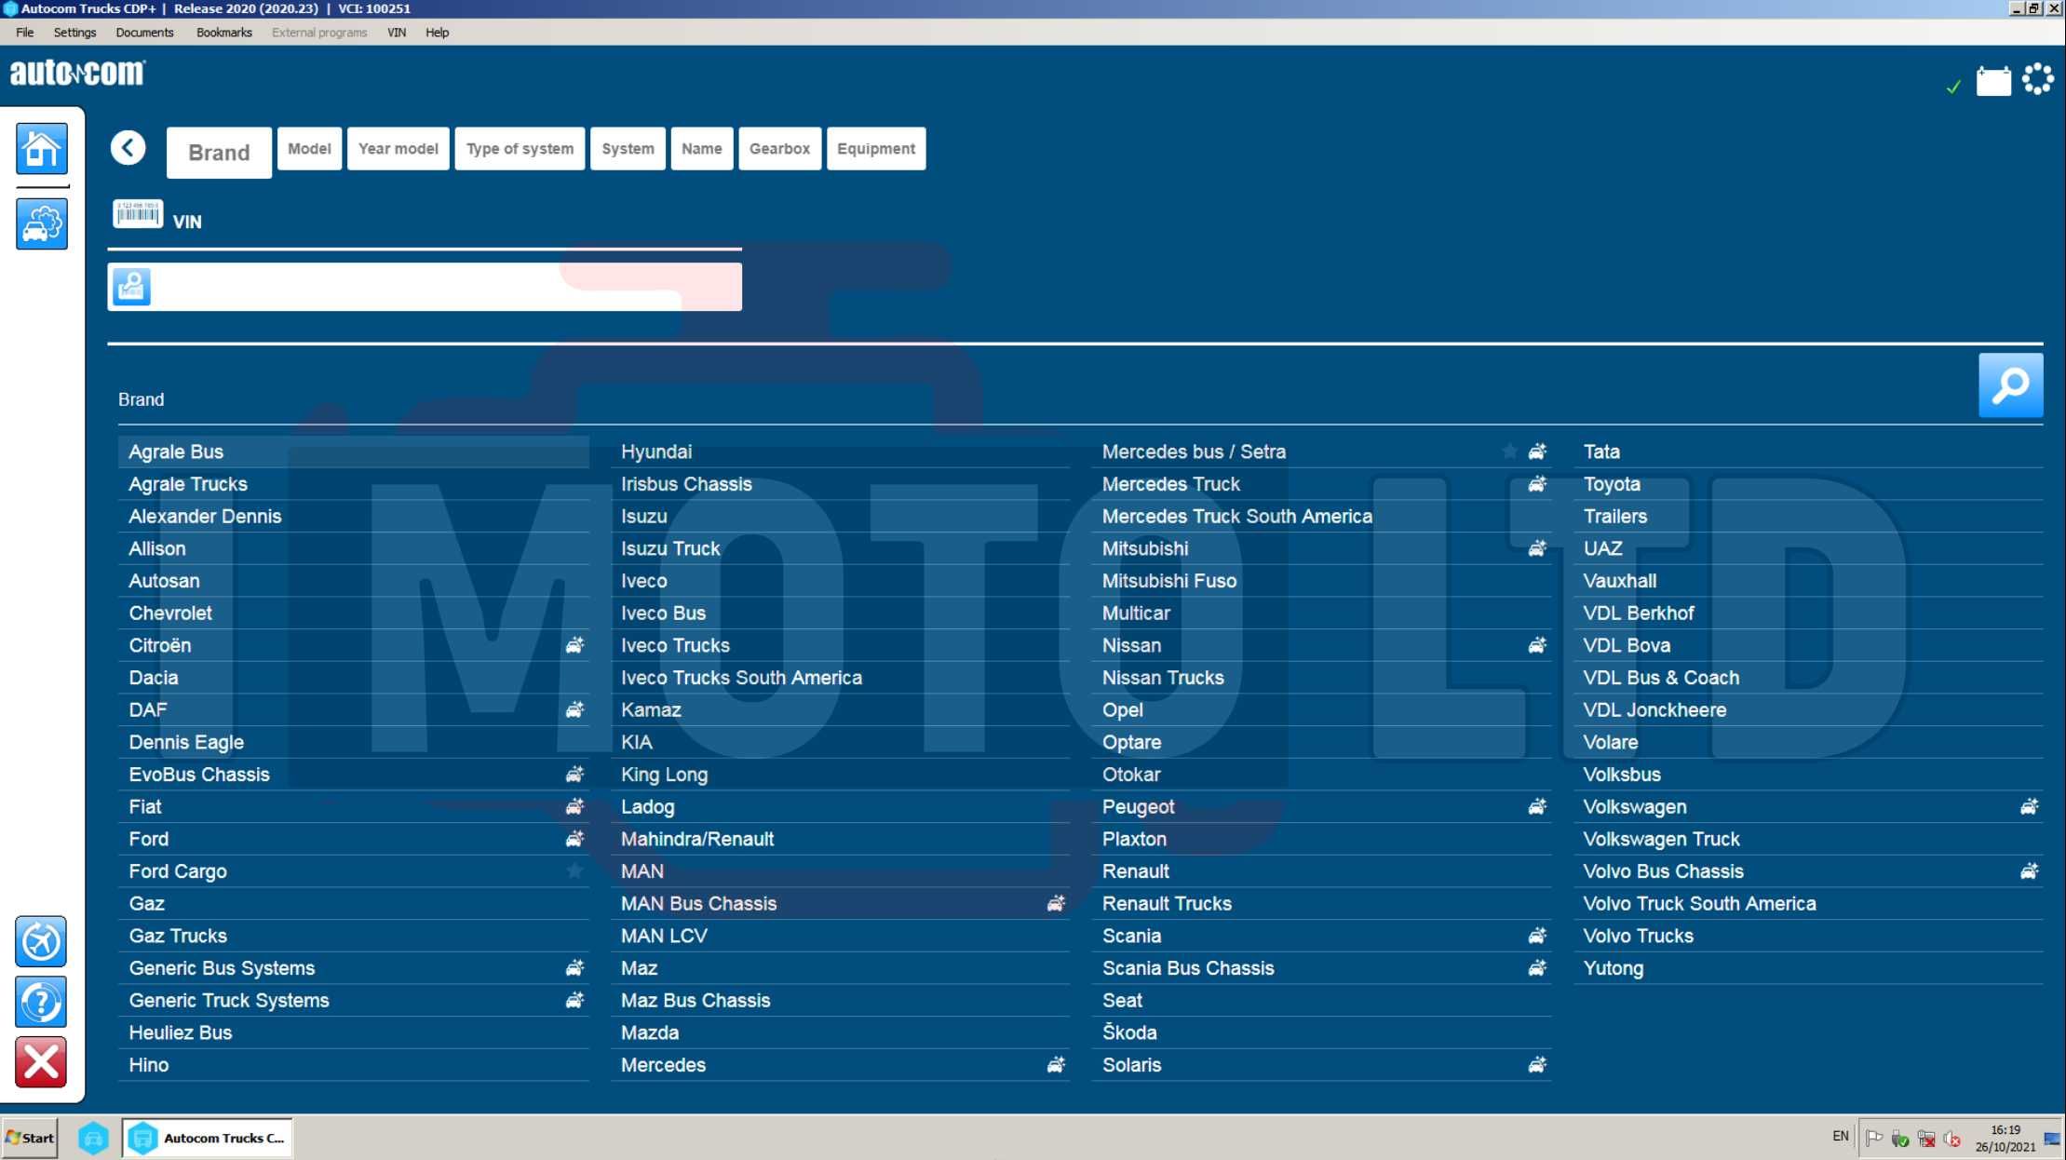Viewport: 2066px width, 1160px height.
Task: Click the Autocom Trucks taskbar button
Action: 207,1138
